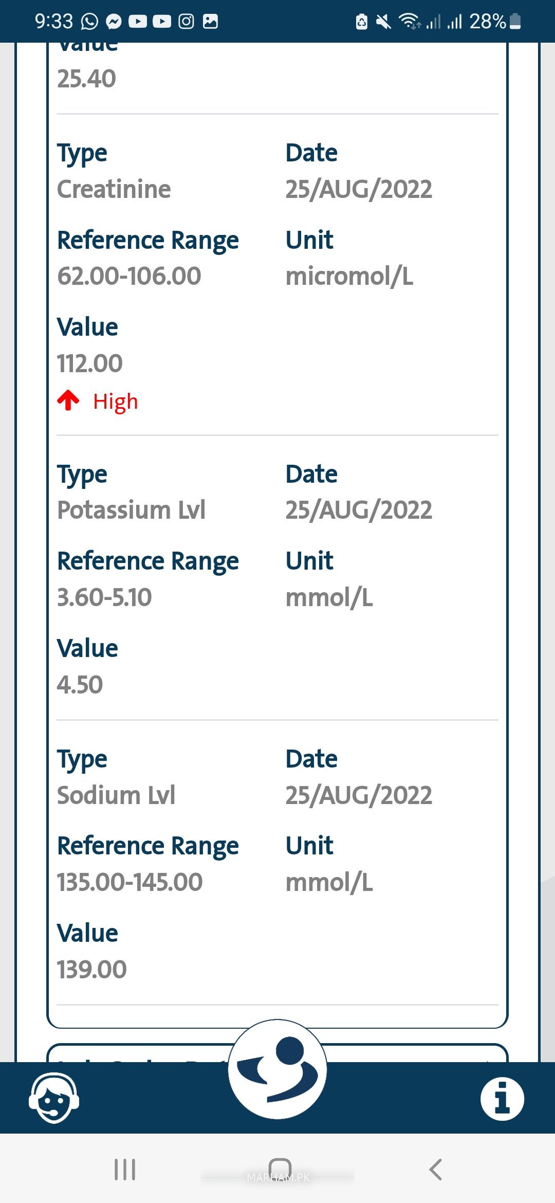Tap the red High arrow indicator
The height and width of the screenshot is (1203, 555).
[68, 400]
